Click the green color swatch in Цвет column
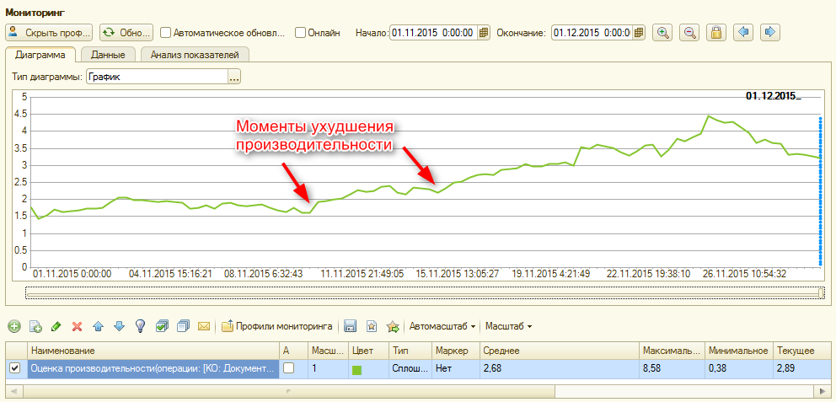The height and width of the screenshot is (402, 836). [357, 369]
